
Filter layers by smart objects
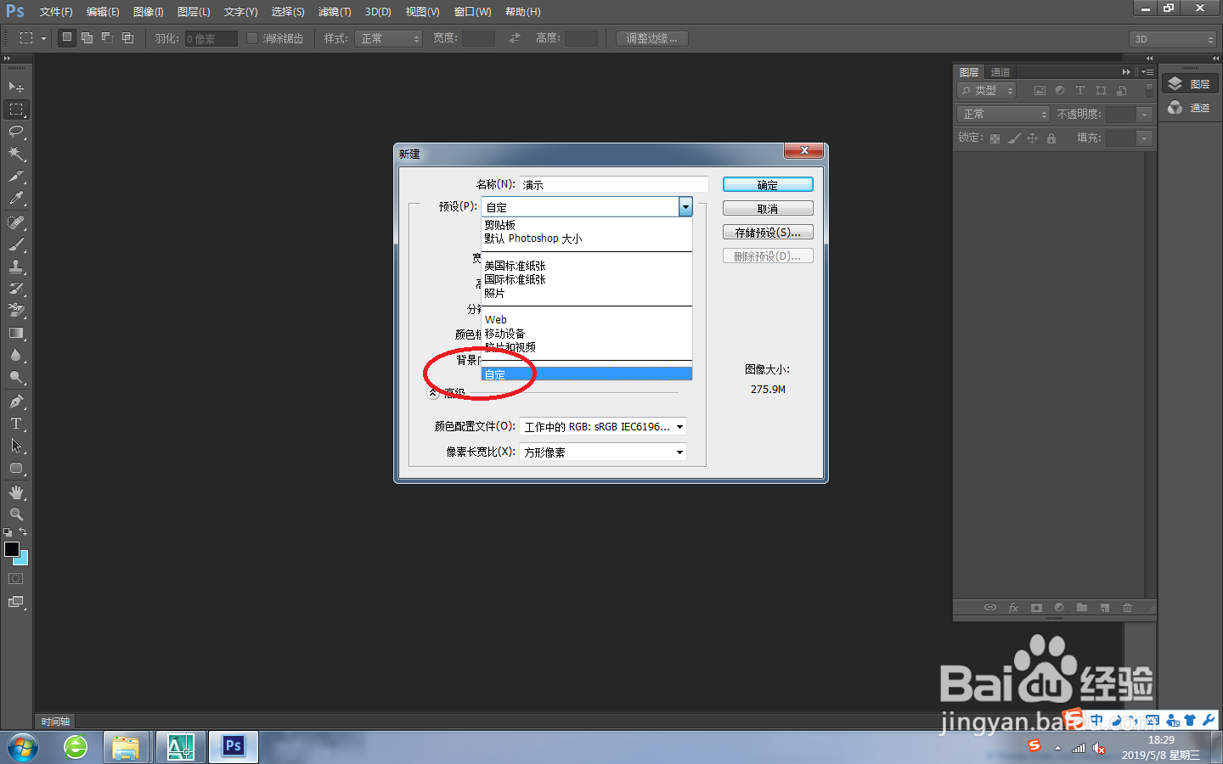tap(1122, 90)
